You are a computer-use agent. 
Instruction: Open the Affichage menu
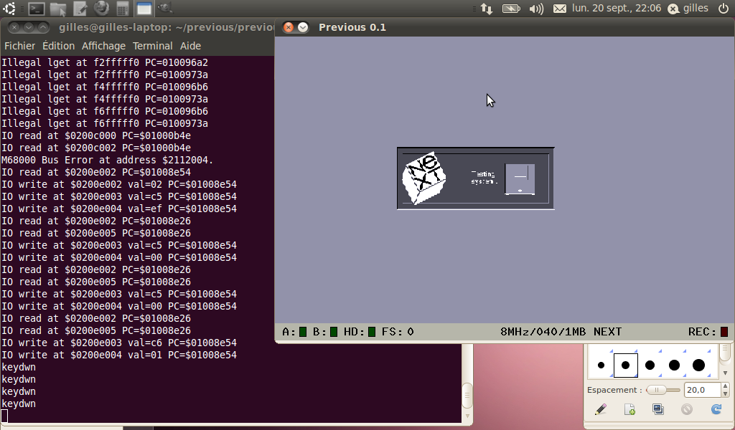coord(103,46)
